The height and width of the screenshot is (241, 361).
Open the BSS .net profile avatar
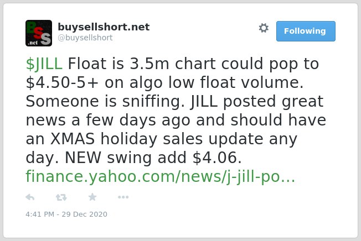tap(39, 33)
